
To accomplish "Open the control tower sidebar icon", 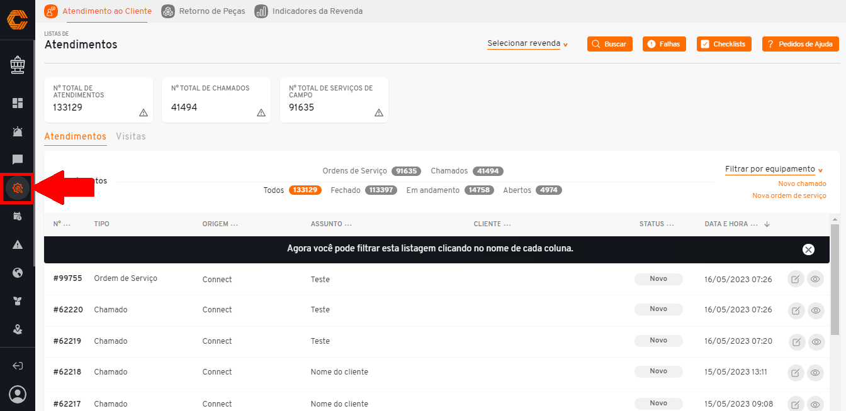I will click(x=18, y=63).
